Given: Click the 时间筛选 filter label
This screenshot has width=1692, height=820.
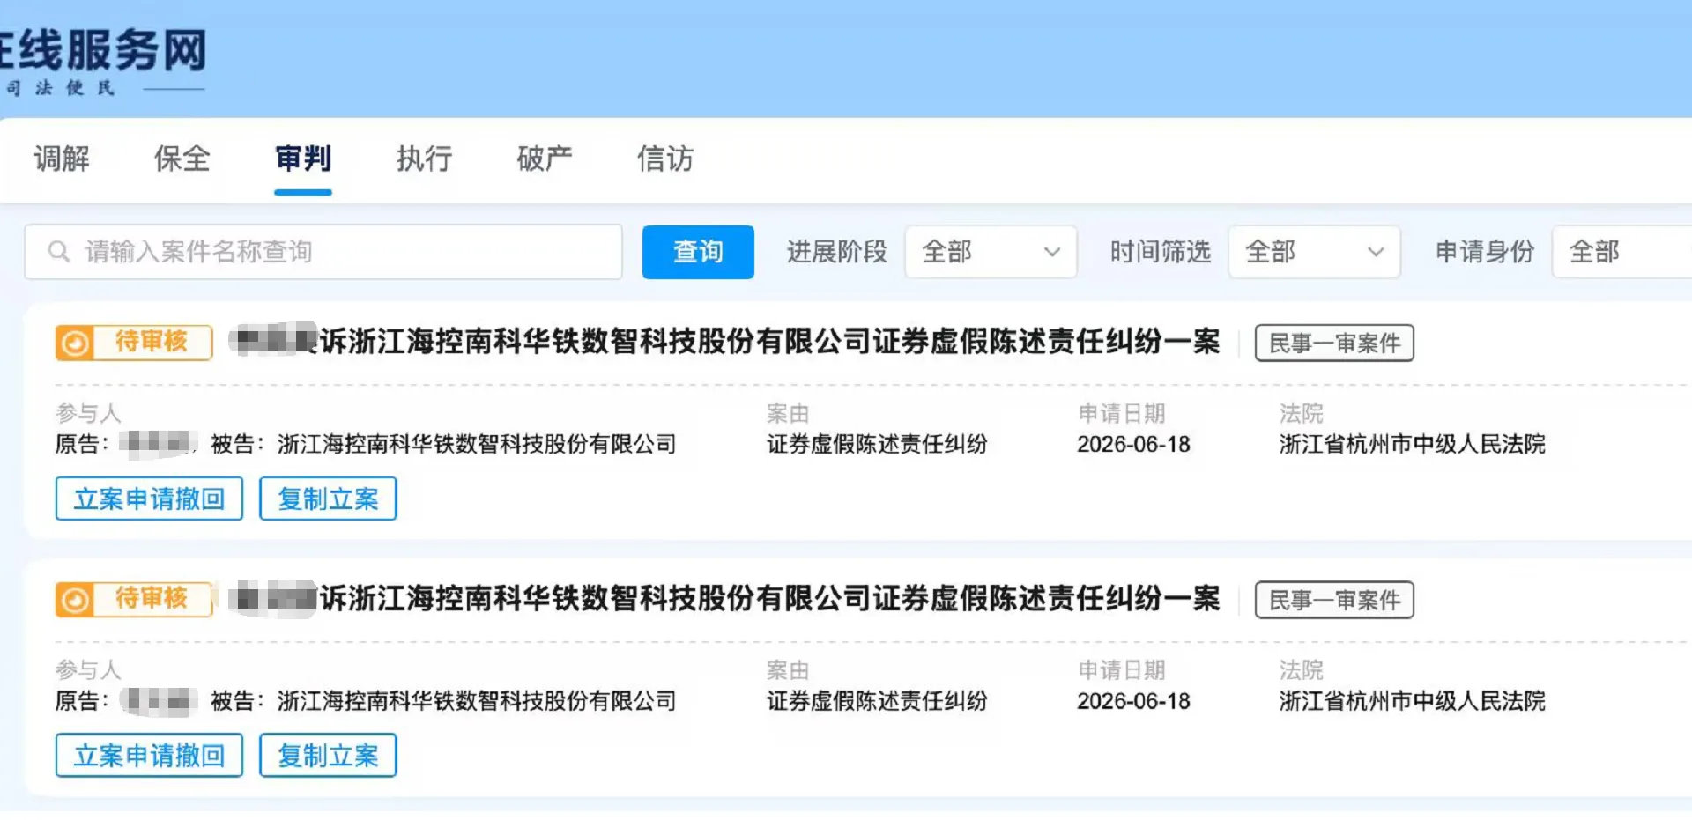Looking at the screenshot, I should click(x=1161, y=252).
